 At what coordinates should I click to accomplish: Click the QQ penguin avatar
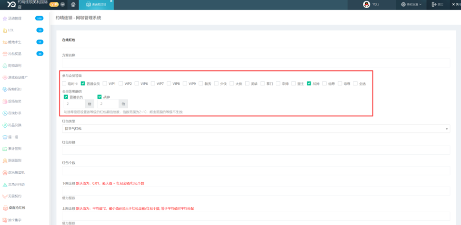[x=366, y=4]
